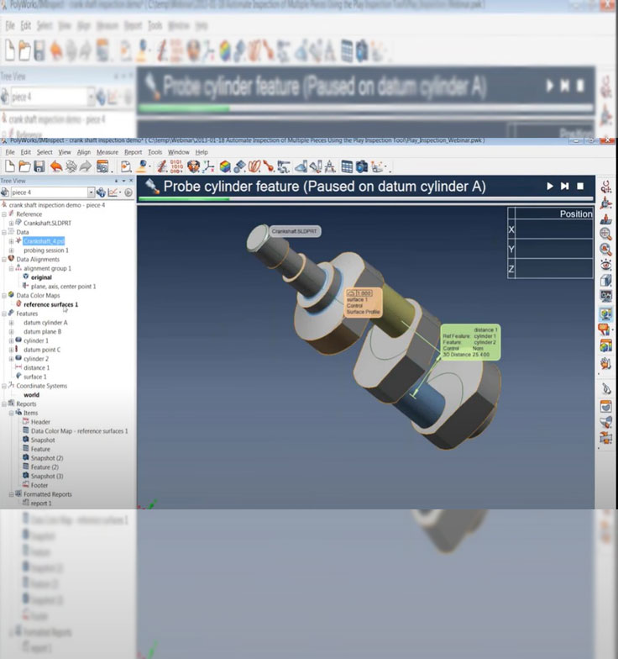
Task: Click the 3D box view icon in right toolbar
Action: coord(605,281)
